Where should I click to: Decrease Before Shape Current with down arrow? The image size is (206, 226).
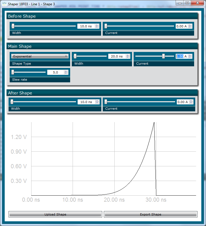[x=190, y=27]
